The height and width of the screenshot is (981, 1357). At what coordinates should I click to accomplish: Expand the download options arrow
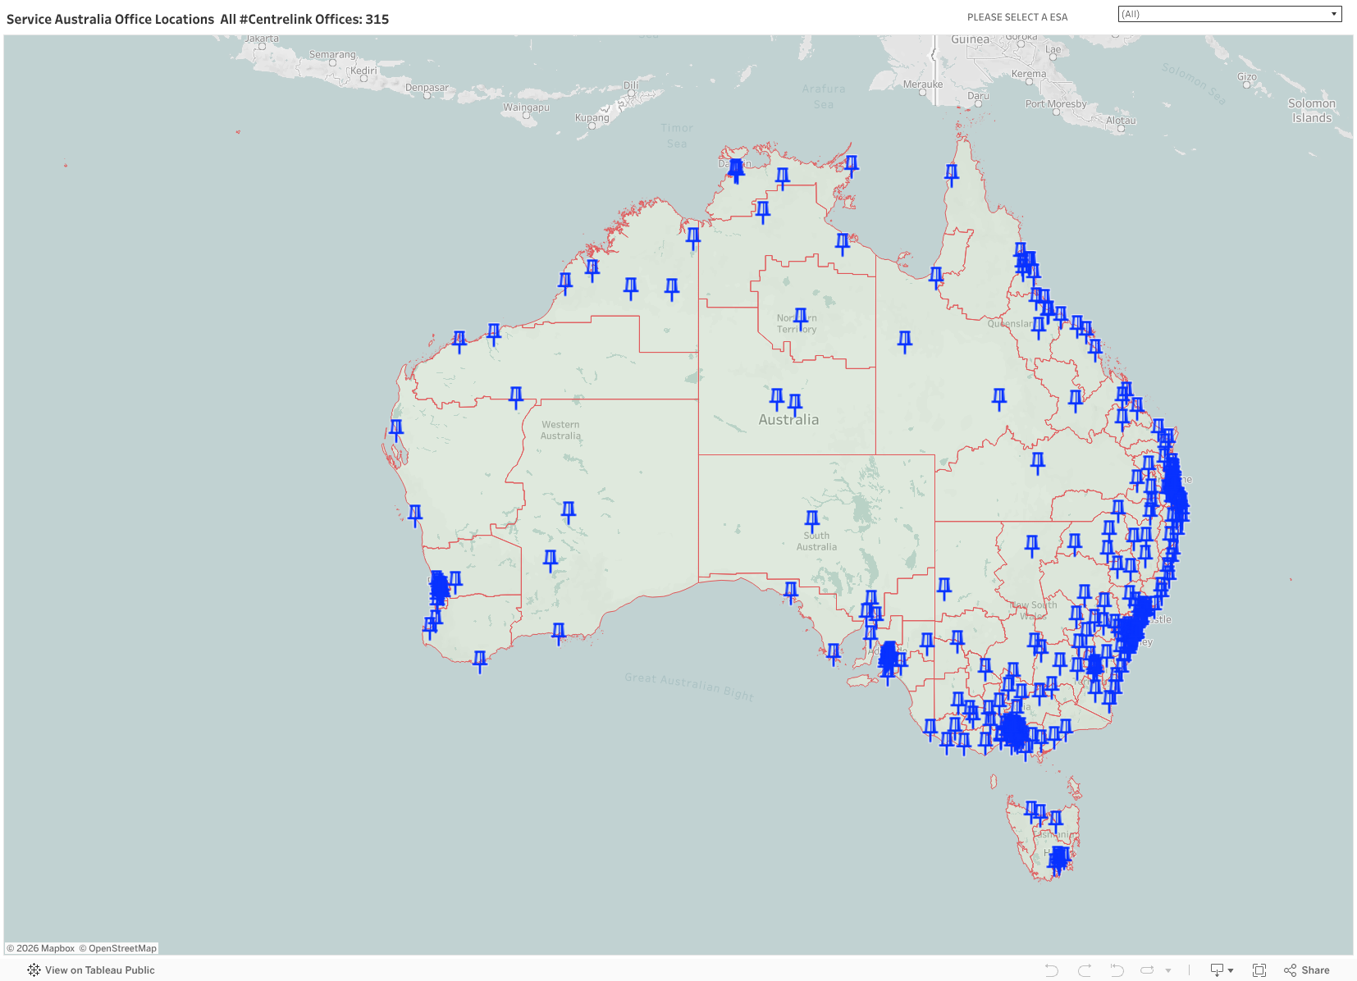pyautogui.click(x=1231, y=971)
